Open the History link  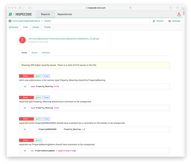click(160, 21)
